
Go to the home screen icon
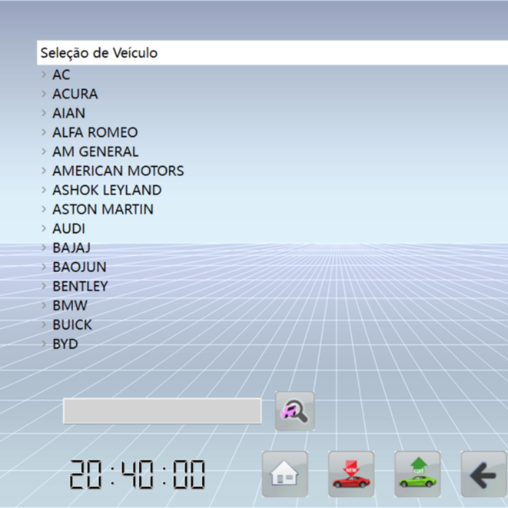click(285, 474)
